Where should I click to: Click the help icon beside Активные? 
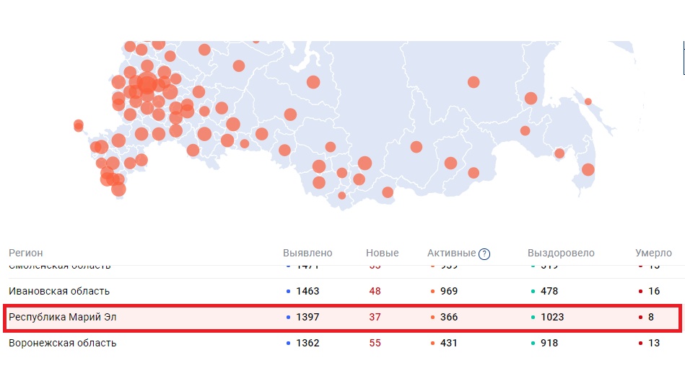(x=484, y=253)
